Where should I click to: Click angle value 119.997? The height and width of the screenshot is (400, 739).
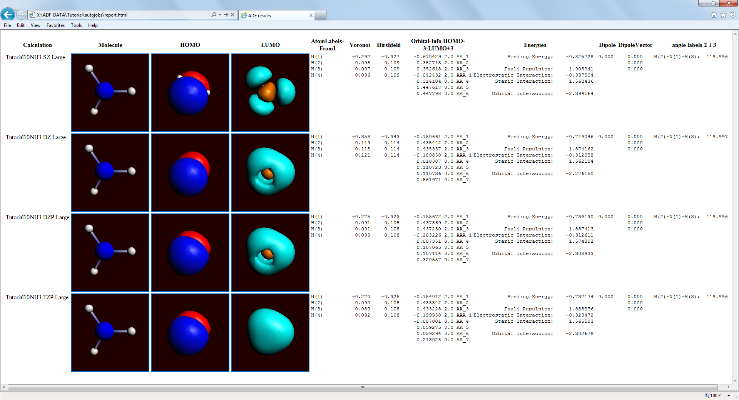coord(717,137)
